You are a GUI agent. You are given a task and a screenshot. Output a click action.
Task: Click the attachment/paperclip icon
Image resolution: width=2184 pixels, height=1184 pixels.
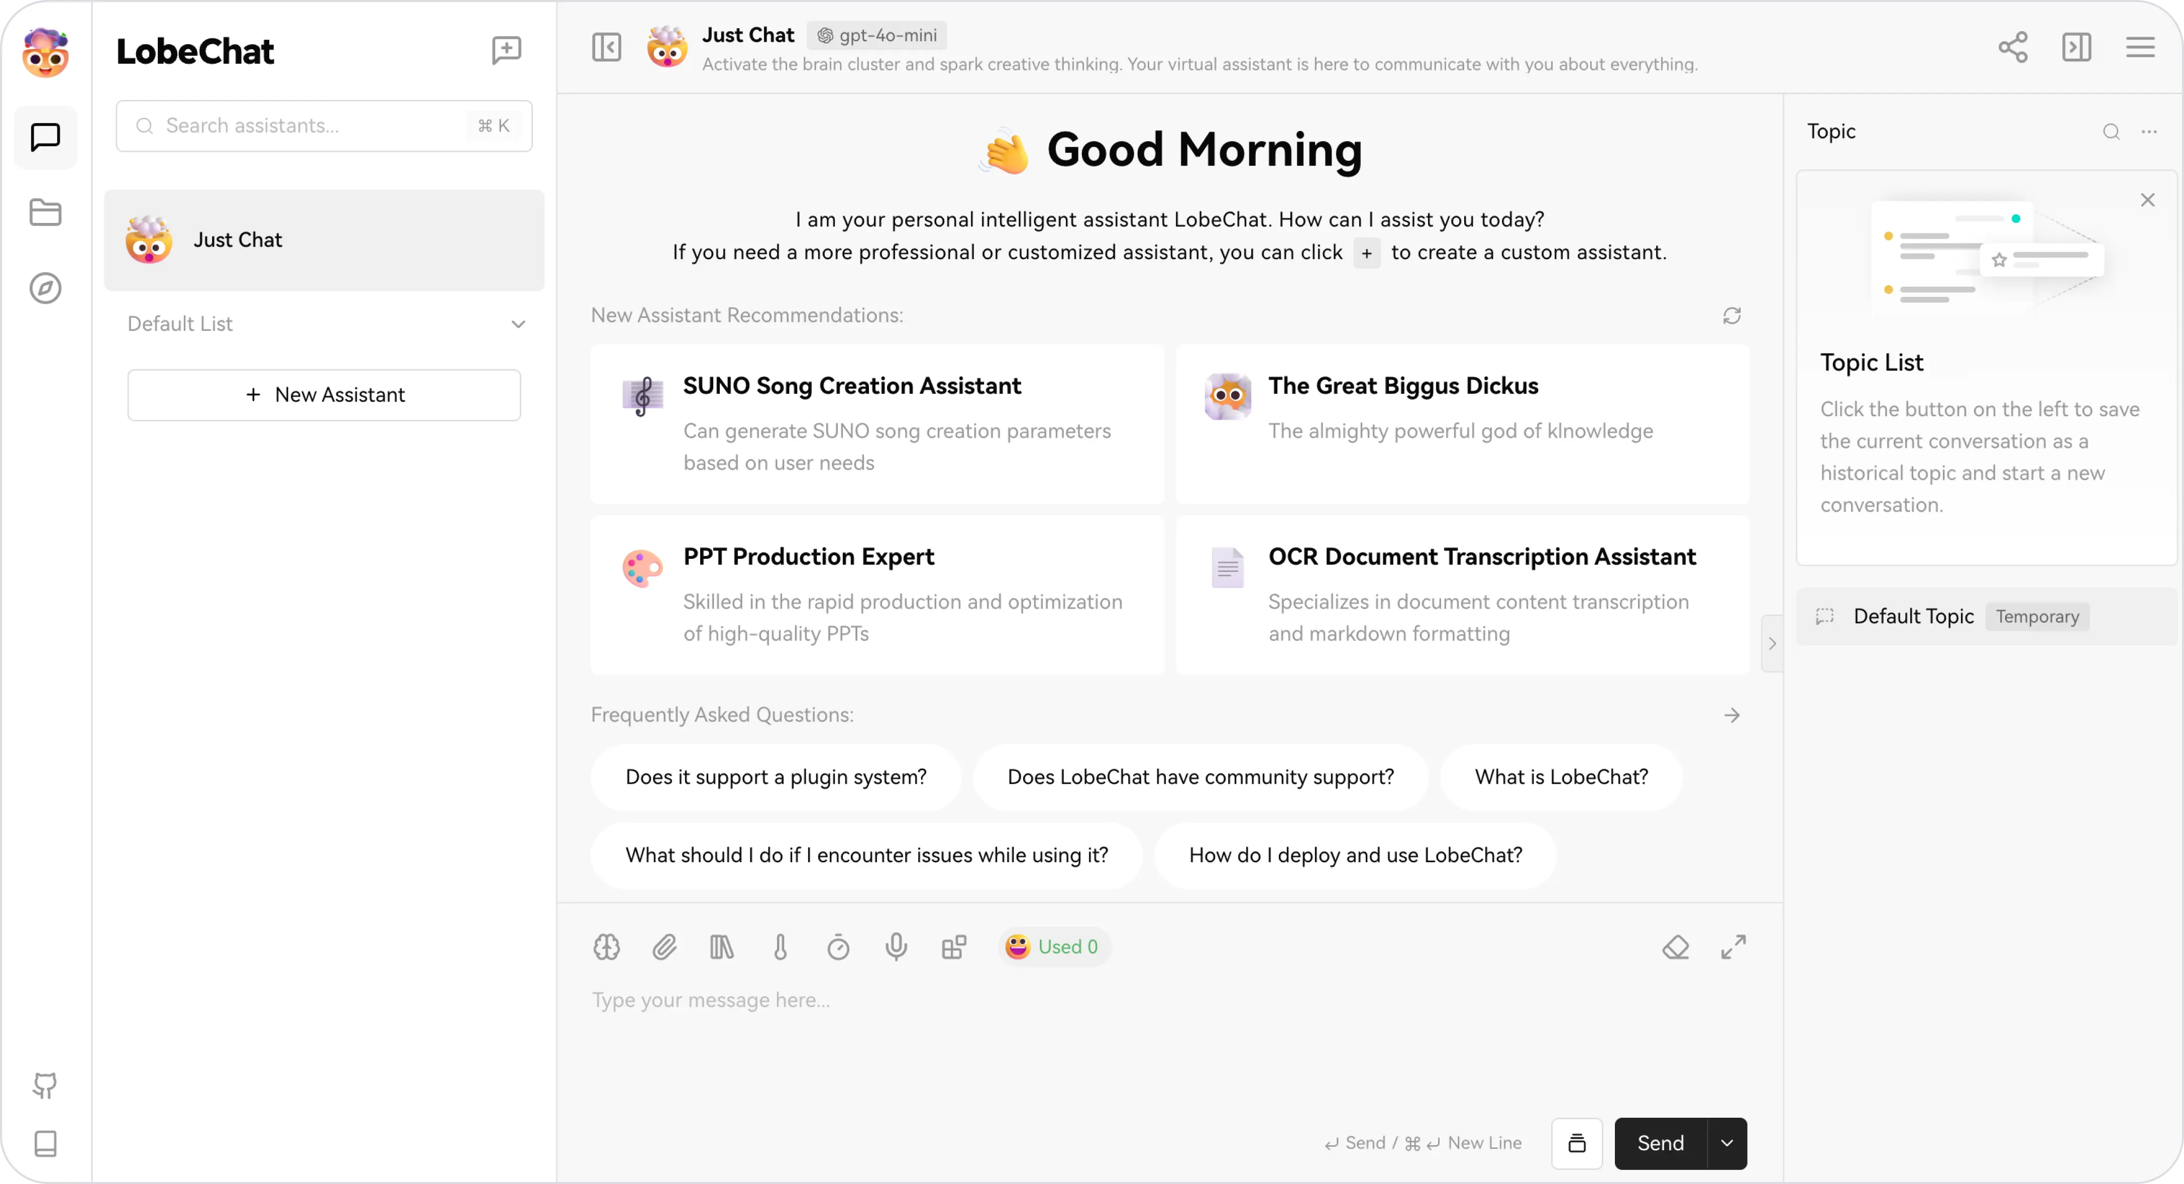click(665, 946)
